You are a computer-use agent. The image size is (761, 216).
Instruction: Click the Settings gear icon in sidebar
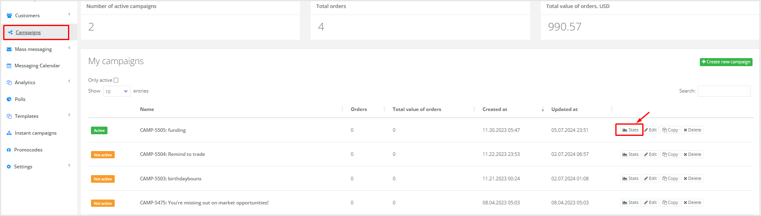(x=9, y=167)
